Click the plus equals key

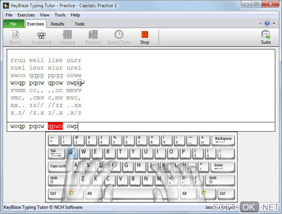click(x=204, y=140)
